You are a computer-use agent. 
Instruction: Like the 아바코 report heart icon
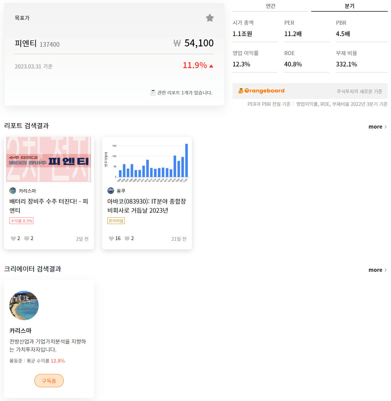point(111,238)
